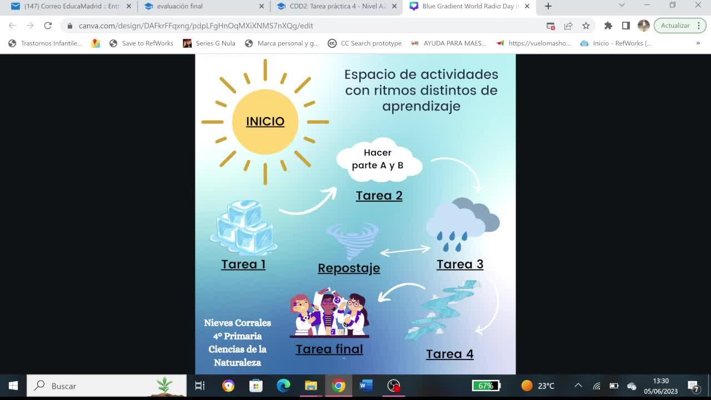Open a new browser tab

[x=548, y=6]
